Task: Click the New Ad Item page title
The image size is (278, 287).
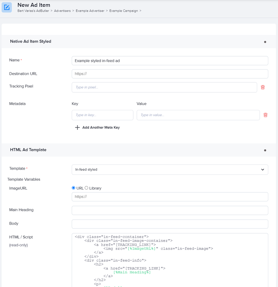Action: pos(34,5)
